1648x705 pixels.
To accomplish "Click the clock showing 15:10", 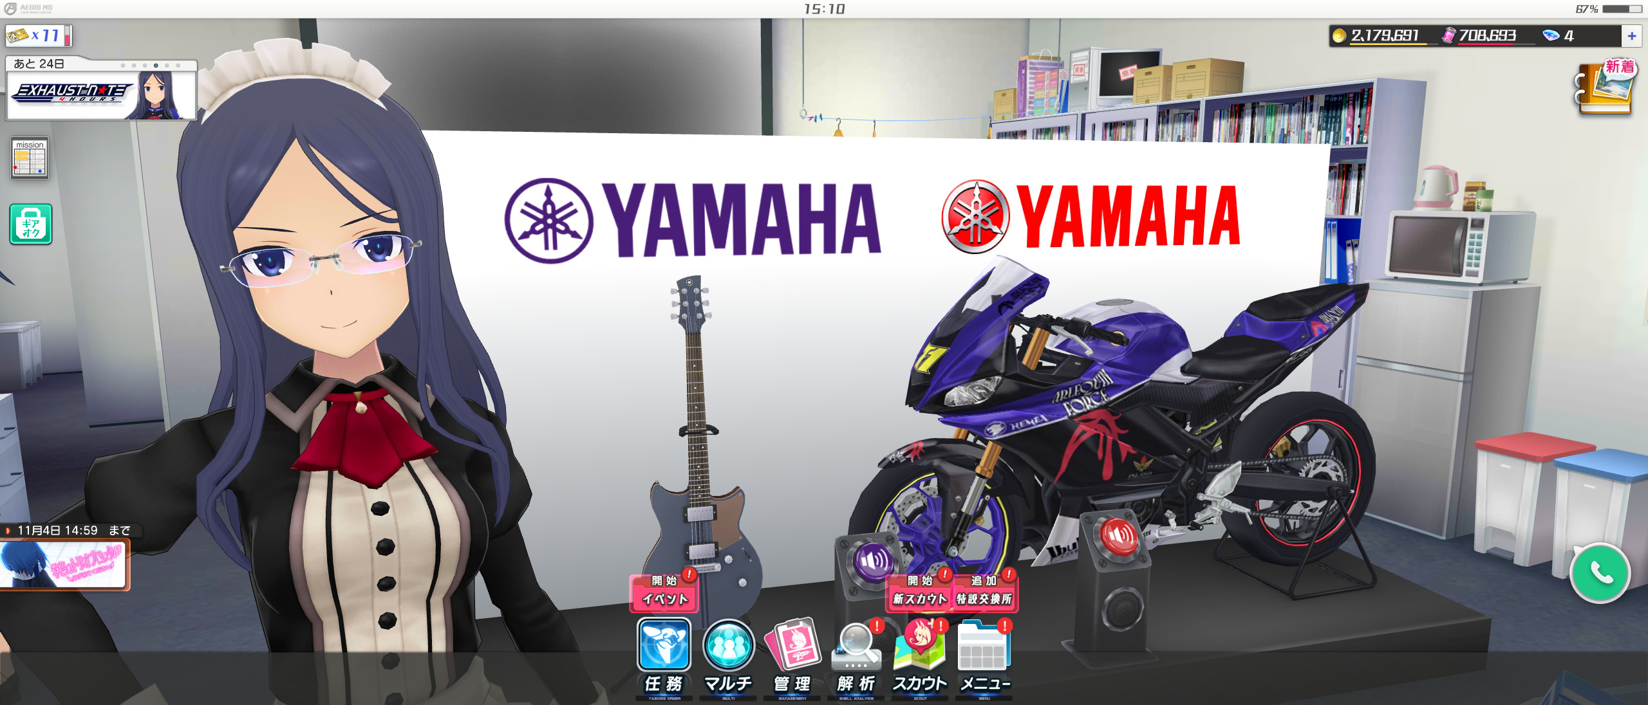I will pyautogui.click(x=824, y=9).
